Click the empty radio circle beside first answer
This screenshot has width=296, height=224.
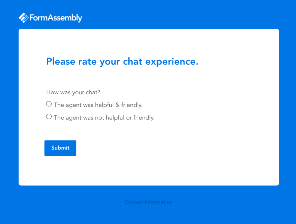(x=49, y=104)
